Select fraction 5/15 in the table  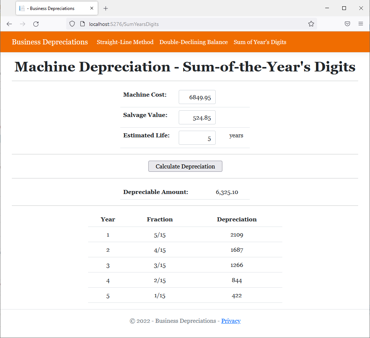pos(160,235)
